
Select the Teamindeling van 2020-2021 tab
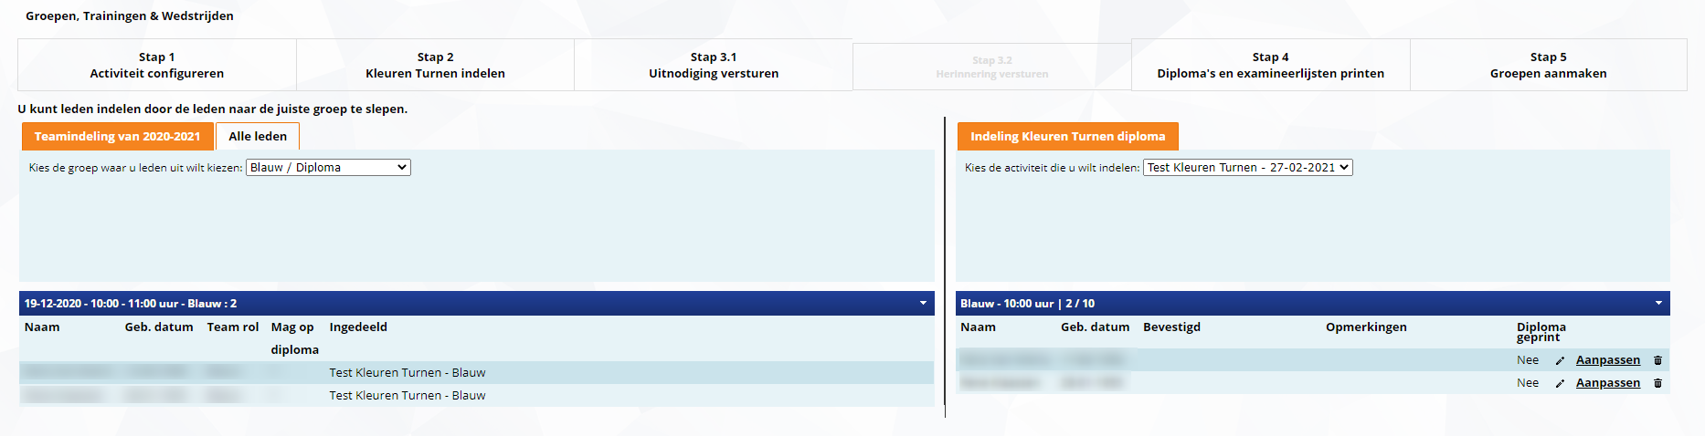click(x=117, y=137)
